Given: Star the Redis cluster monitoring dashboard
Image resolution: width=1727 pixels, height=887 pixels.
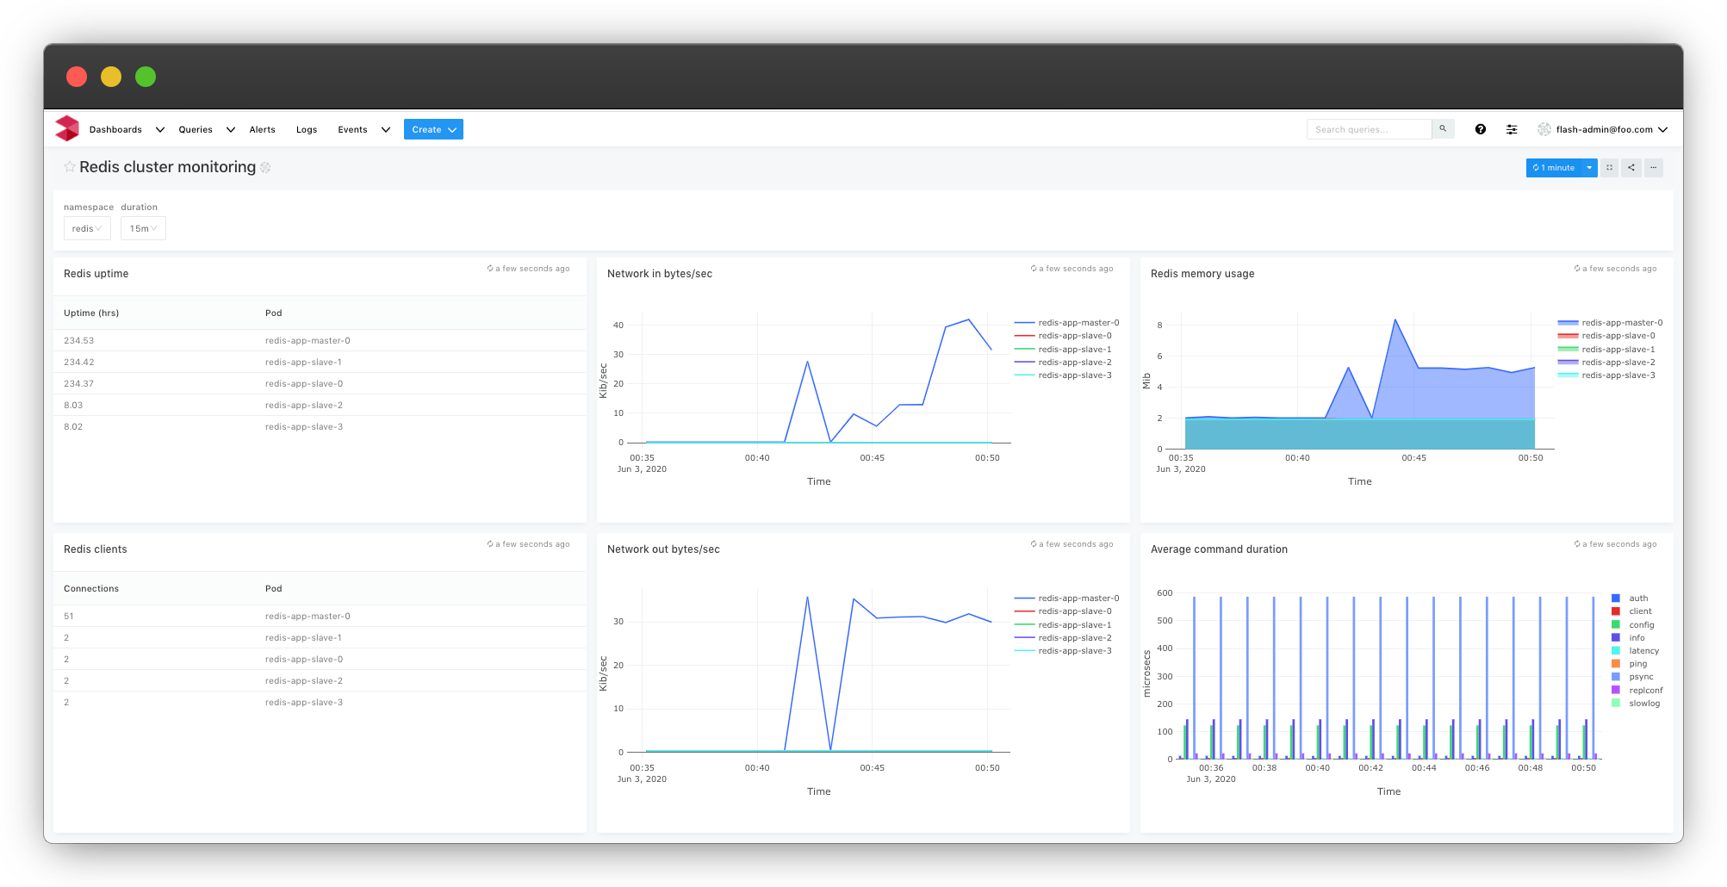Looking at the screenshot, I should 69,167.
